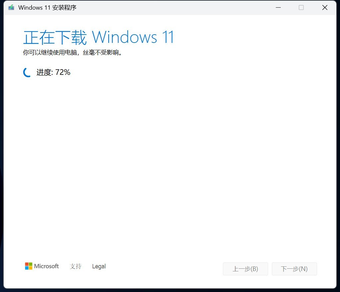Open the Legal information link

tap(99, 266)
